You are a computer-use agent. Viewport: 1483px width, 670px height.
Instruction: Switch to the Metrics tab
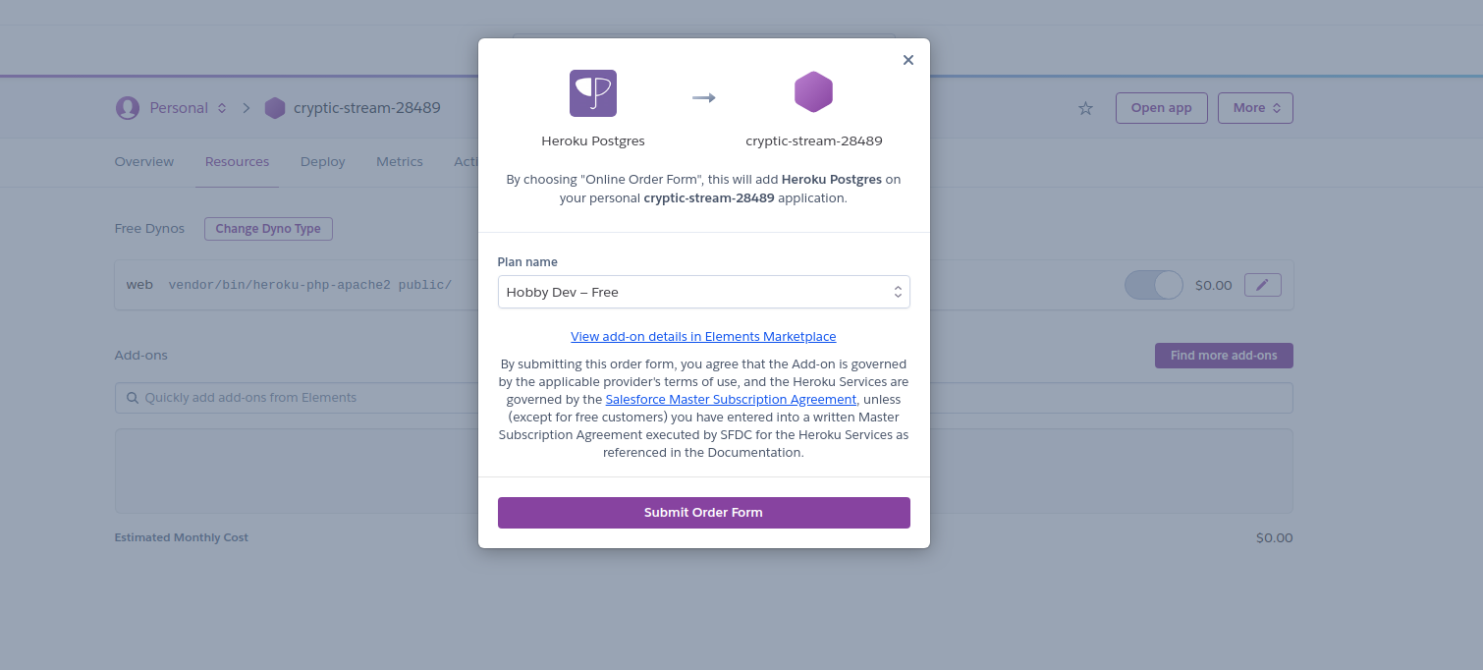click(x=400, y=162)
